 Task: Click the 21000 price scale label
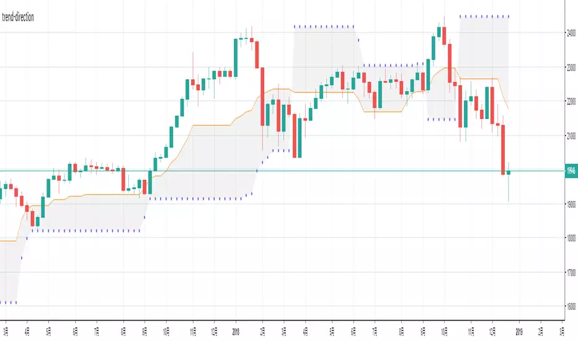(571, 136)
